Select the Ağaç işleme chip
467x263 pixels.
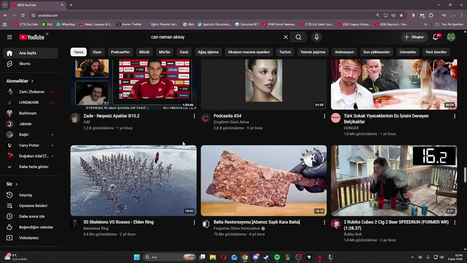pos(208,52)
